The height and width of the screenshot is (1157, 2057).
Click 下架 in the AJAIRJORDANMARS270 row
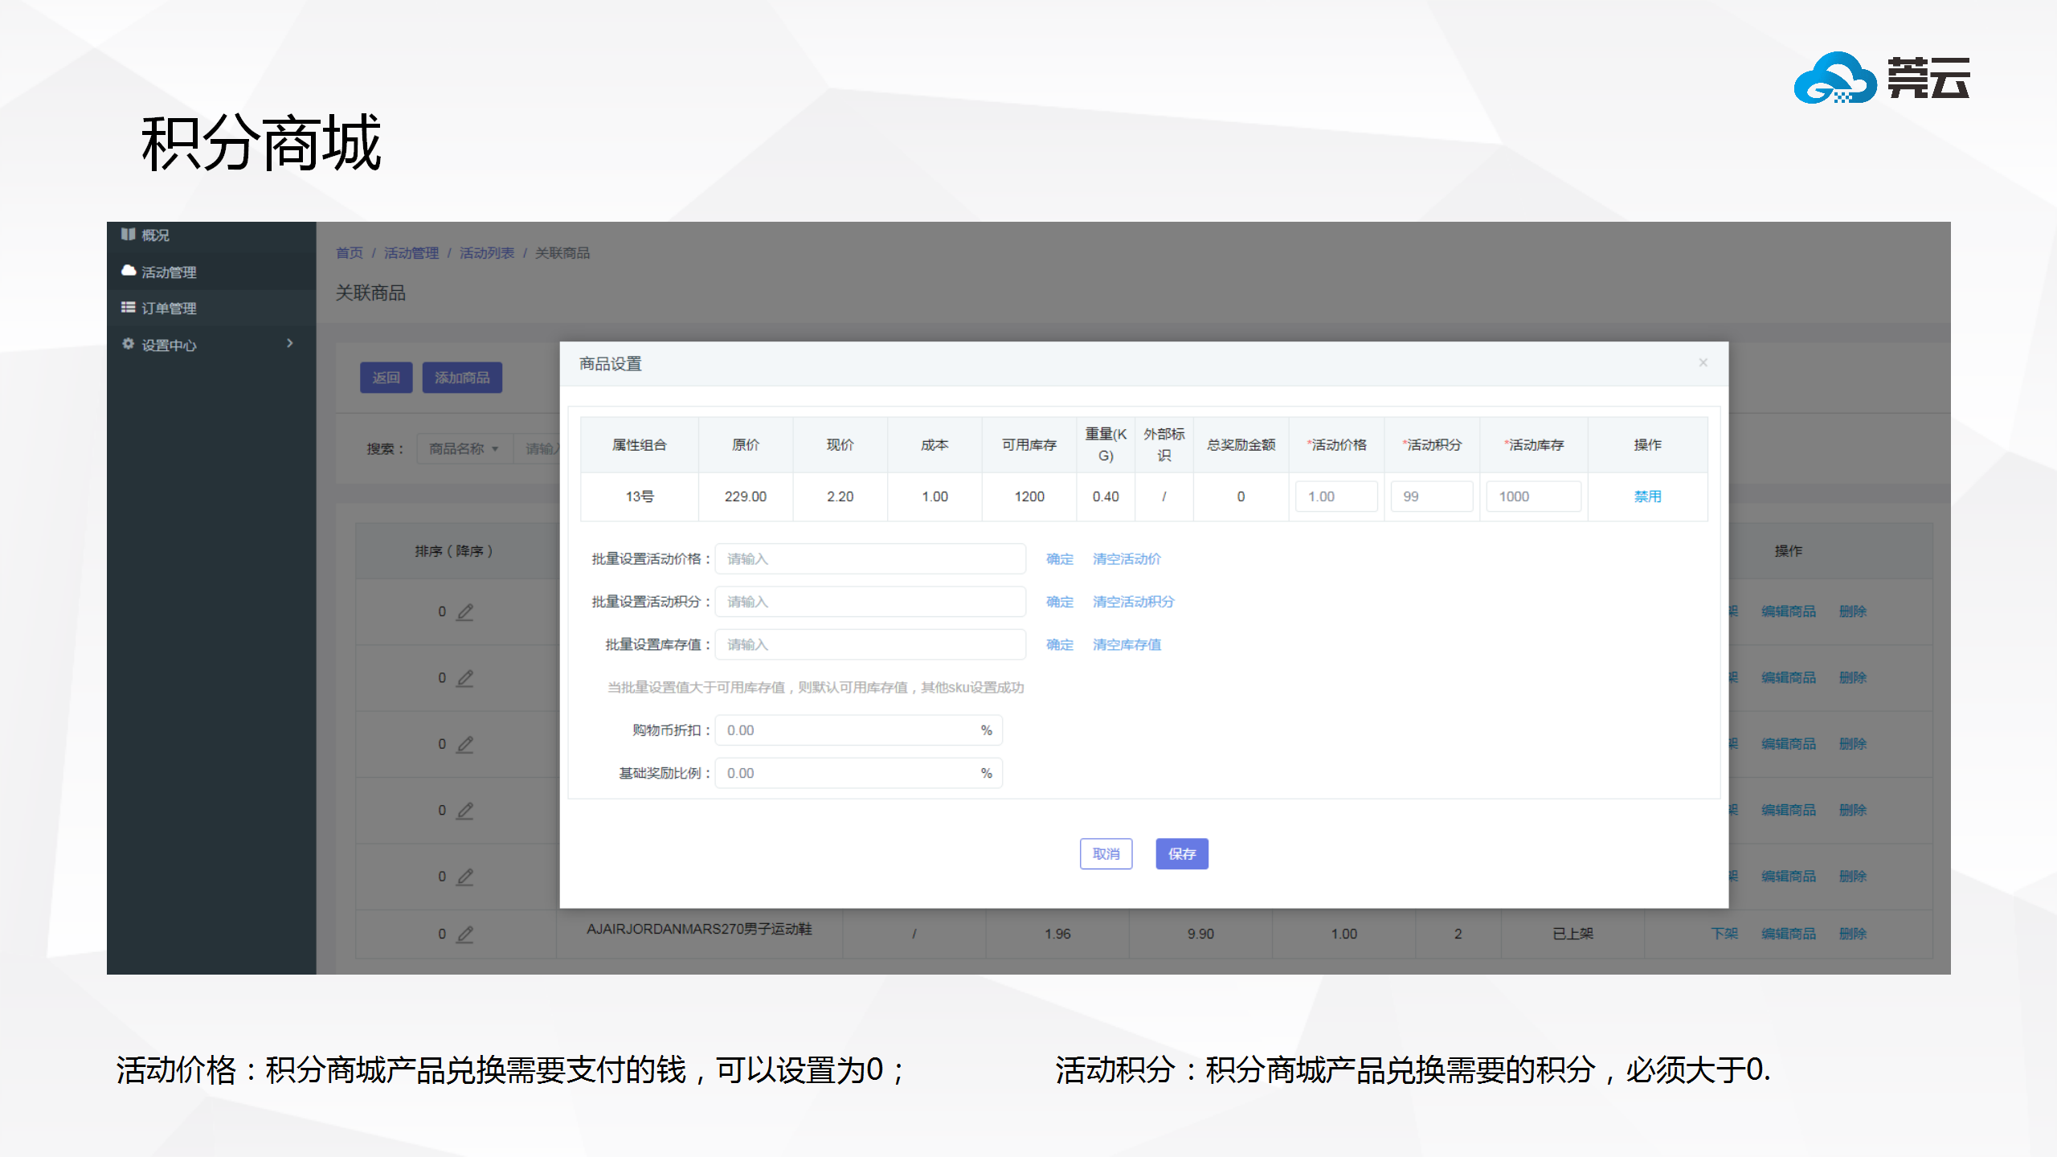pyautogui.click(x=1724, y=934)
